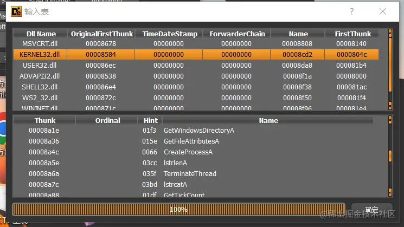Click highlighted value 00008584

pyautogui.click(x=101, y=55)
